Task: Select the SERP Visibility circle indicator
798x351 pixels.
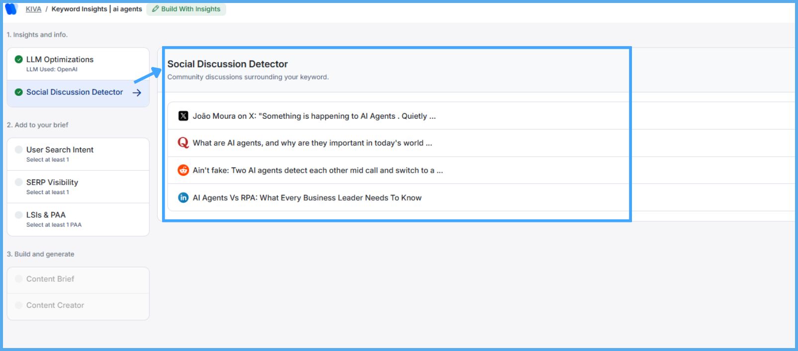Action: pyautogui.click(x=18, y=182)
